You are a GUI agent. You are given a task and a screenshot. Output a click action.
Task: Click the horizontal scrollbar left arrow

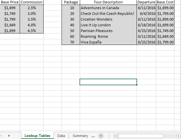[x=116, y=136]
